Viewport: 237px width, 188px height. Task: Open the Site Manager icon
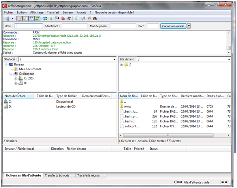pos(7,19)
